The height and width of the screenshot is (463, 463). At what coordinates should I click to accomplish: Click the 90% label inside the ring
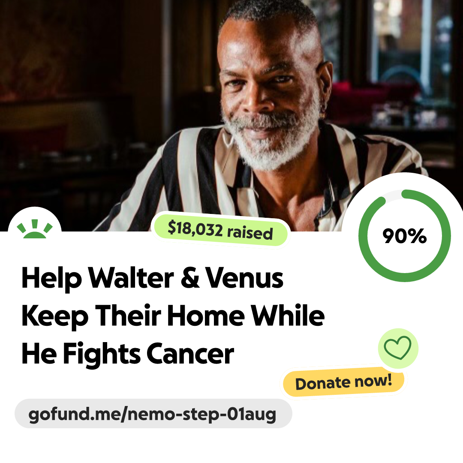click(x=405, y=236)
